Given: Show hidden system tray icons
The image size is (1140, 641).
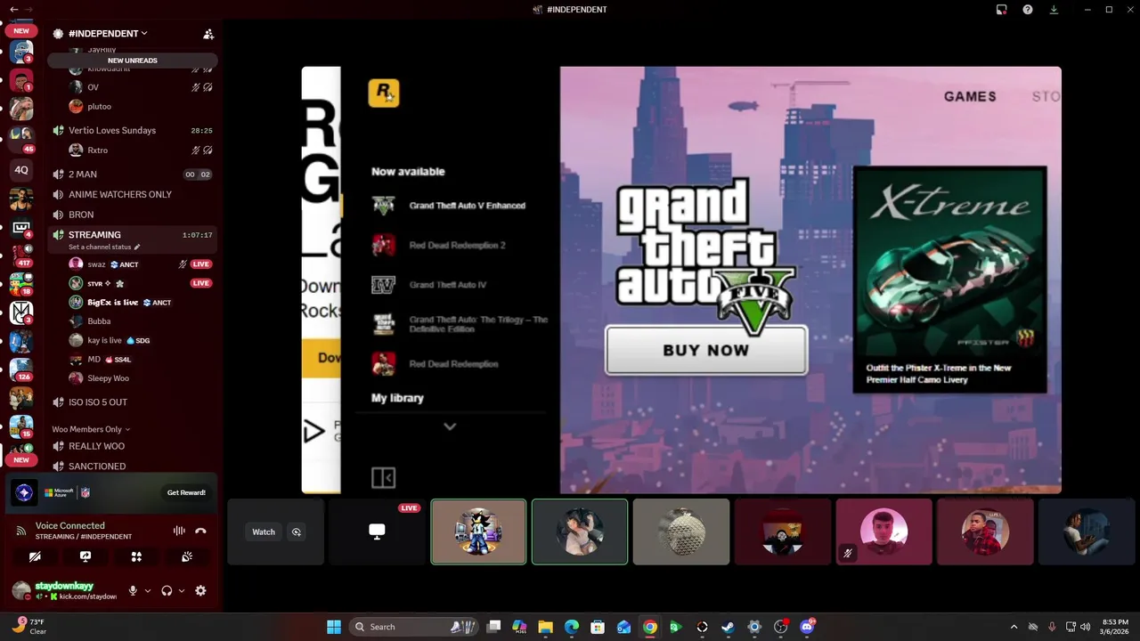Looking at the screenshot, I should 1014,627.
